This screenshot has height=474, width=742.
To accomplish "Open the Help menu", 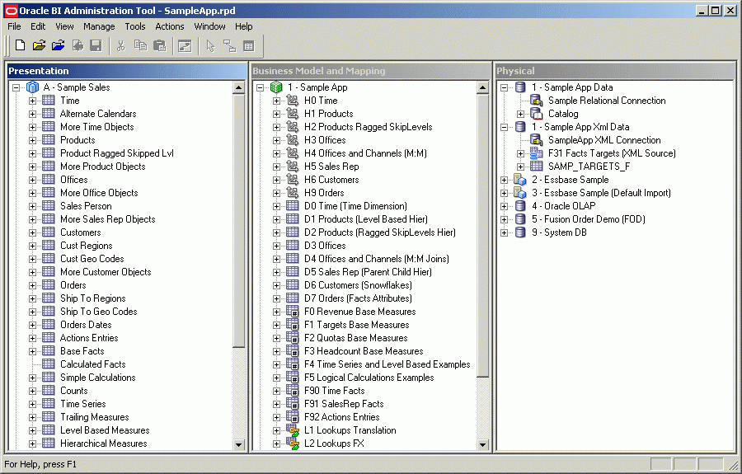I will click(x=244, y=26).
